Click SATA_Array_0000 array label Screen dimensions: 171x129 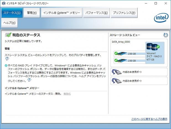click(121, 42)
